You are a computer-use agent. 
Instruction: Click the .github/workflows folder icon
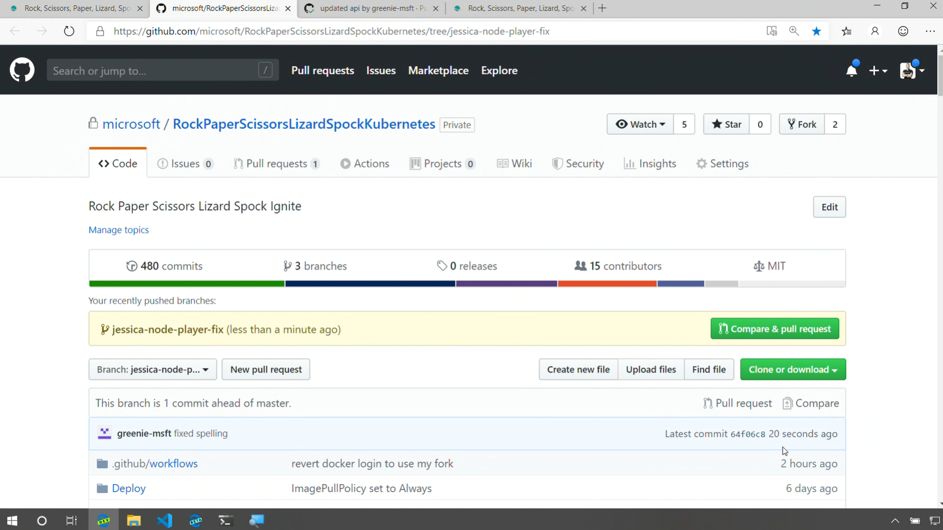tap(102, 464)
